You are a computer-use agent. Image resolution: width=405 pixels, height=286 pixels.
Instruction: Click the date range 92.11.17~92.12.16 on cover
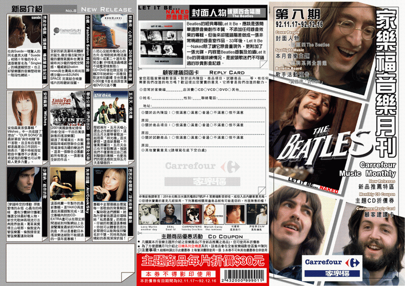[x=299, y=24]
